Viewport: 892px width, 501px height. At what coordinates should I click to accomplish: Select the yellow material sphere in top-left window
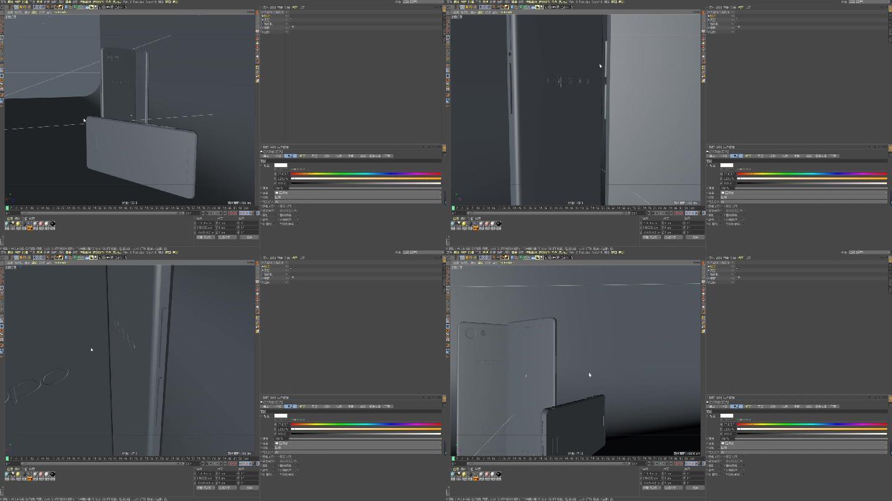pos(18,223)
